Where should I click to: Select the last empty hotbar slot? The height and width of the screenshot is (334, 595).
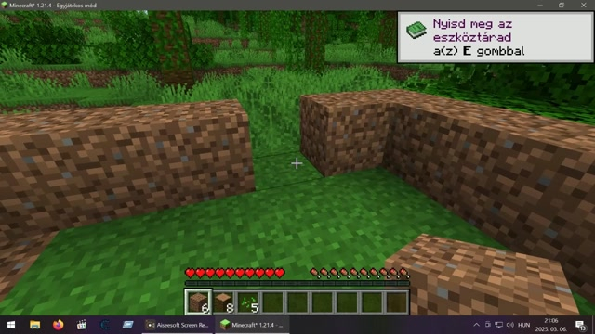tap(397, 302)
